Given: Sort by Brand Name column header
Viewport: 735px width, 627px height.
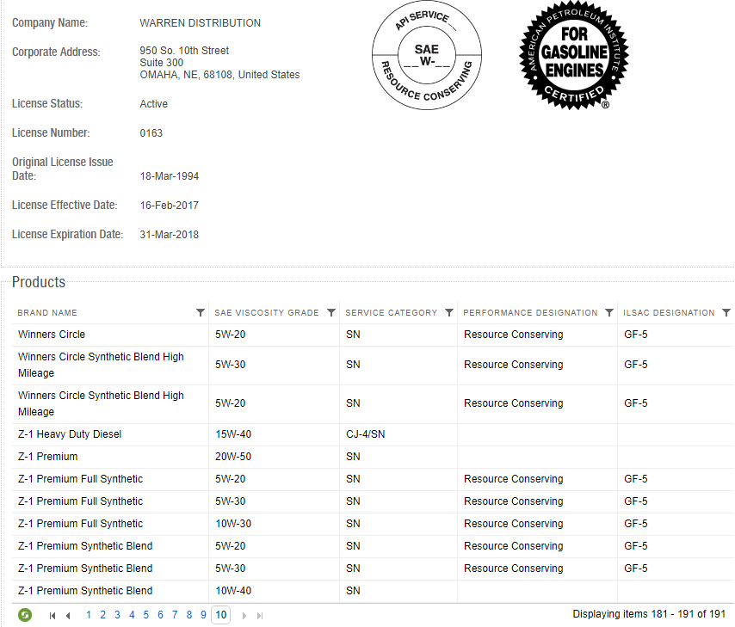Looking at the screenshot, I should [x=47, y=312].
